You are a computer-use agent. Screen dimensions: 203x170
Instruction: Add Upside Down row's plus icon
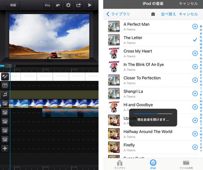pyautogui.click(x=195, y=120)
